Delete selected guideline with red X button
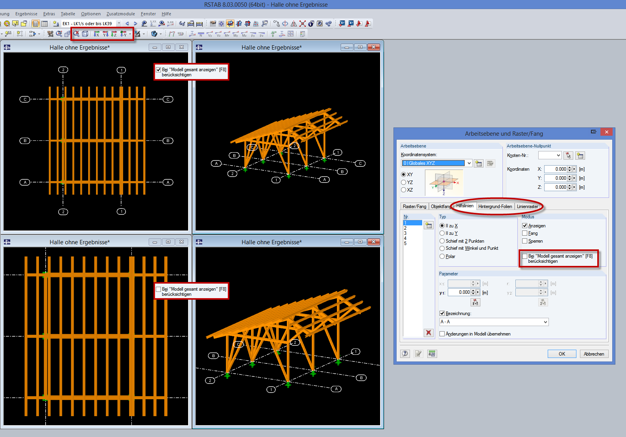The image size is (626, 437). click(x=428, y=333)
